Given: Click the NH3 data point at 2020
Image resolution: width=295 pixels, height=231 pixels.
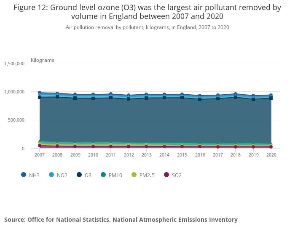Looking at the screenshot, I should coord(271,95).
